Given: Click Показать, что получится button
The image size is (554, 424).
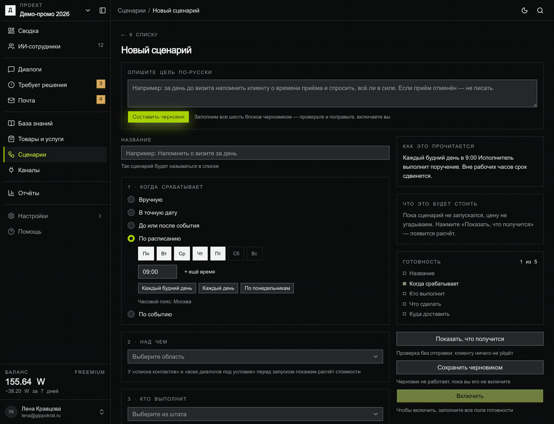Looking at the screenshot, I should [x=470, y=339].
